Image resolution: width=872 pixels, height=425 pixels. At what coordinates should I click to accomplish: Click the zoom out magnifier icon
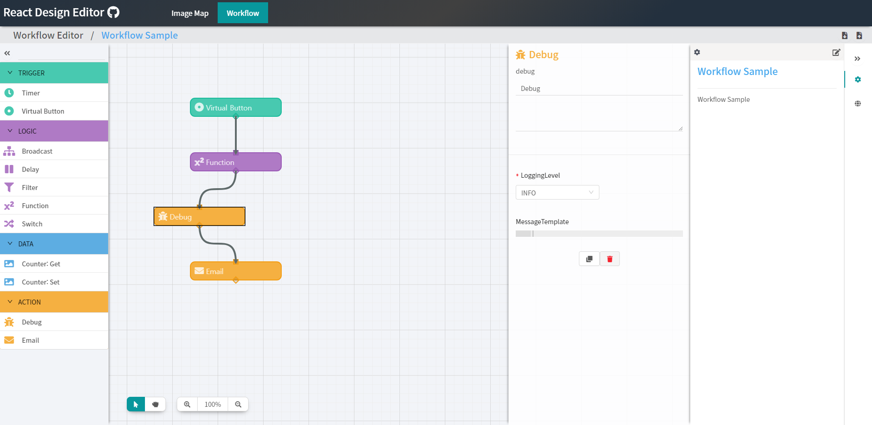click(x=238, y=404)
